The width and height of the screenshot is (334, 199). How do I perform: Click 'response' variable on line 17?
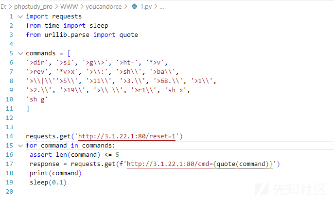coord(45,164)
